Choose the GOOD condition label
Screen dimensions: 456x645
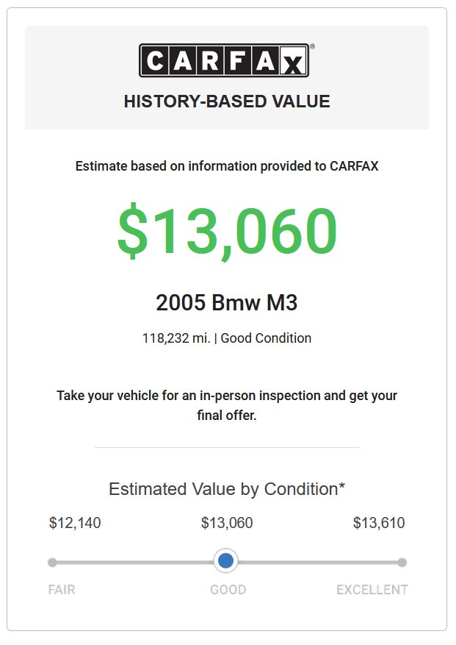pos(228,590)
